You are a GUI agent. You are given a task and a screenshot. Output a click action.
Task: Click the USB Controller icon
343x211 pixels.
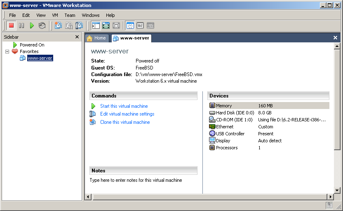coord(212,133)
